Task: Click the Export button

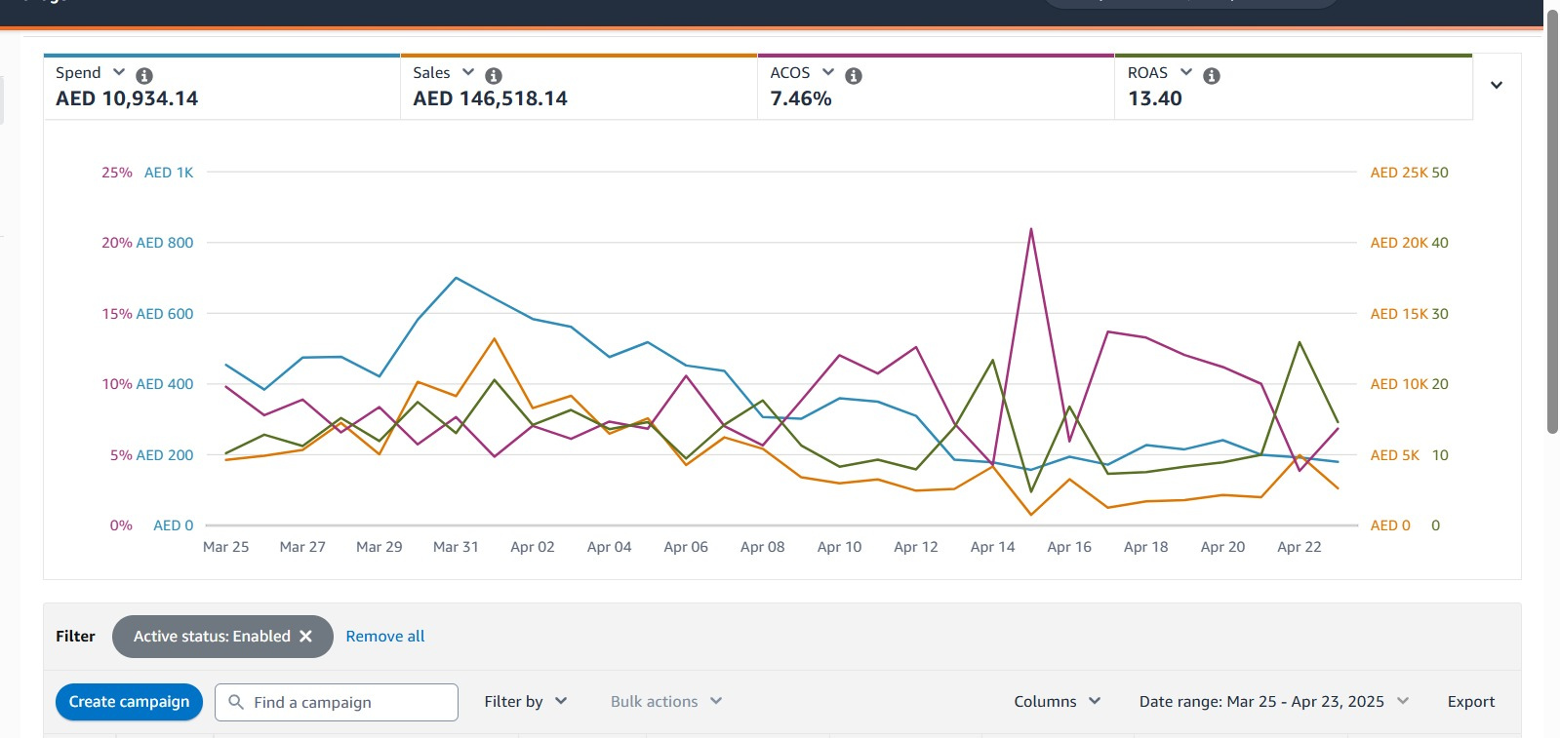Action: coord(1471,701)
